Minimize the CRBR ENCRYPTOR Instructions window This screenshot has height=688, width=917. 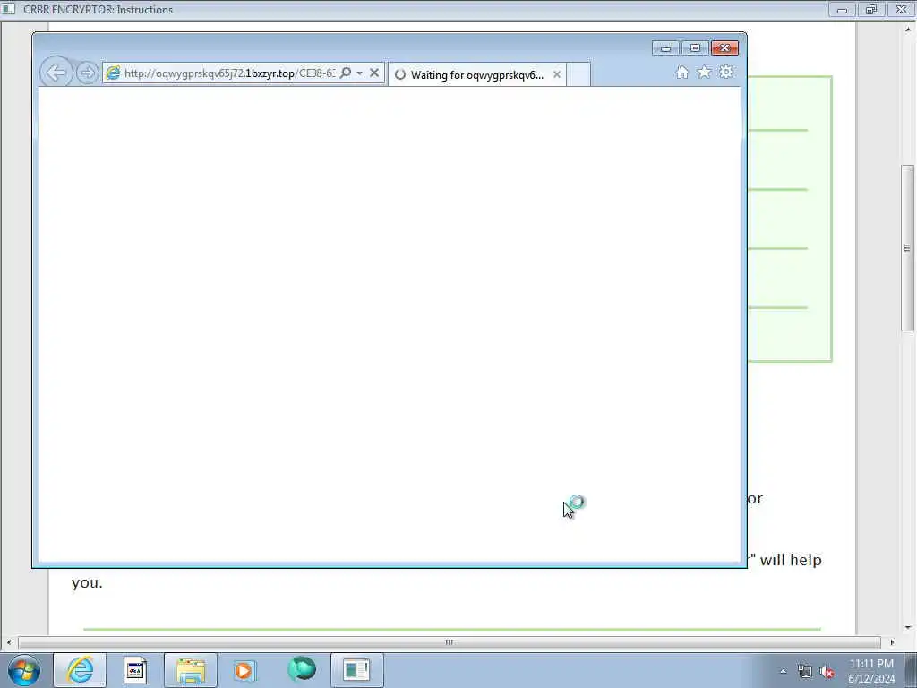point(842,10)
